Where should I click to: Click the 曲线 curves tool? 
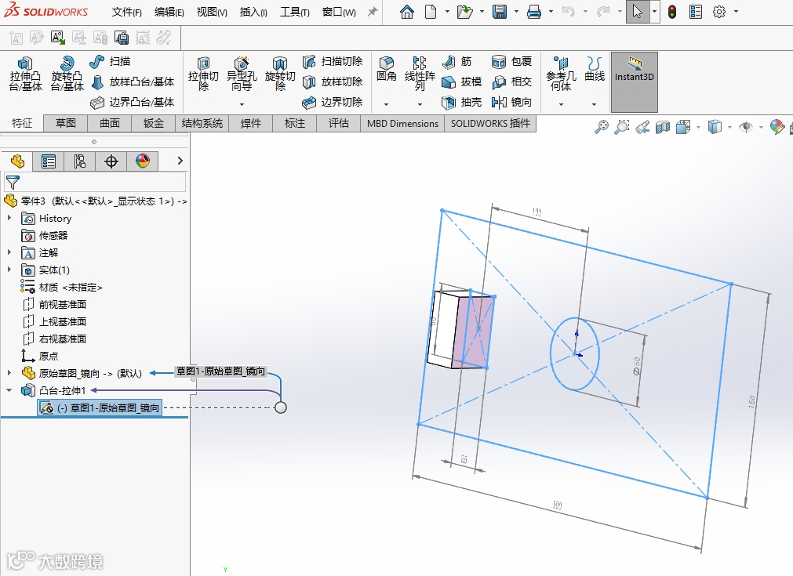click(x=595, y=69)
